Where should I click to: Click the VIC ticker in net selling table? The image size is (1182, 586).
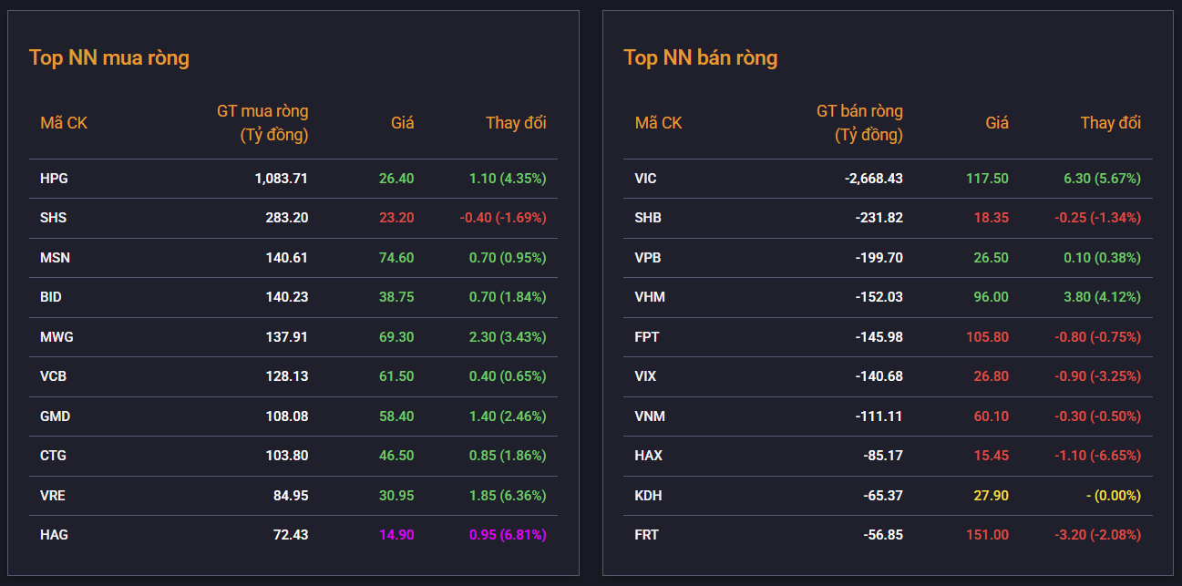point(645,179)
